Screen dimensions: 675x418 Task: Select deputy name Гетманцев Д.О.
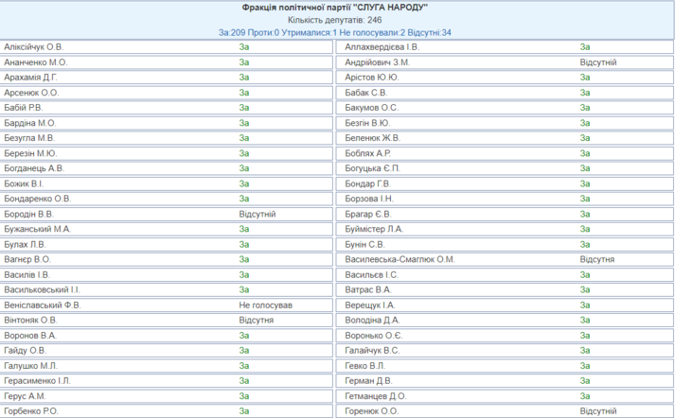[x=376, y=396]
